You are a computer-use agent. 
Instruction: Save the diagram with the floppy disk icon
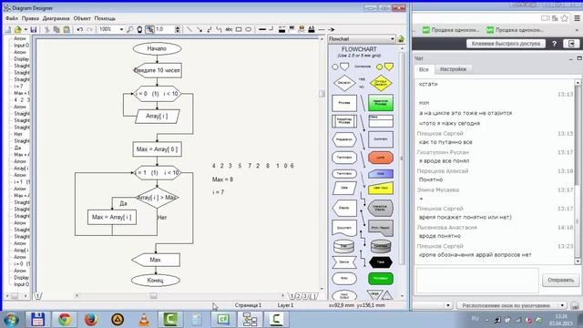(x=34, y=29)
